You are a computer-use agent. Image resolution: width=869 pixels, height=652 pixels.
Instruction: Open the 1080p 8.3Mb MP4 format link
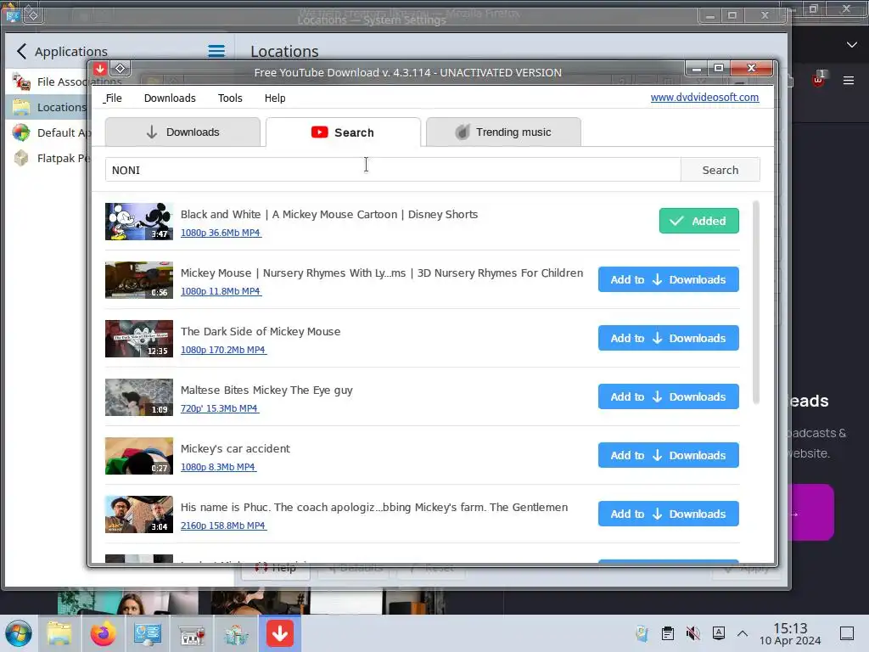pyautogui.click(x=218, y=468)
